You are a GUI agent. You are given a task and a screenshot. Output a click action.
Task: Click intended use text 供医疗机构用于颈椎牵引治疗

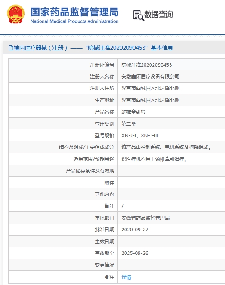point(154,159)
